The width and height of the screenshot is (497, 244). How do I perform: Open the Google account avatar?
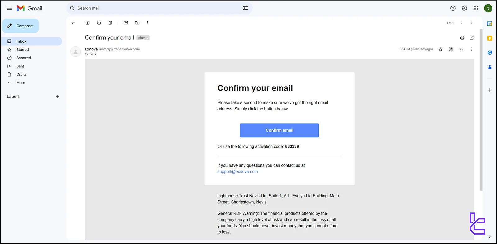point(488,8)
